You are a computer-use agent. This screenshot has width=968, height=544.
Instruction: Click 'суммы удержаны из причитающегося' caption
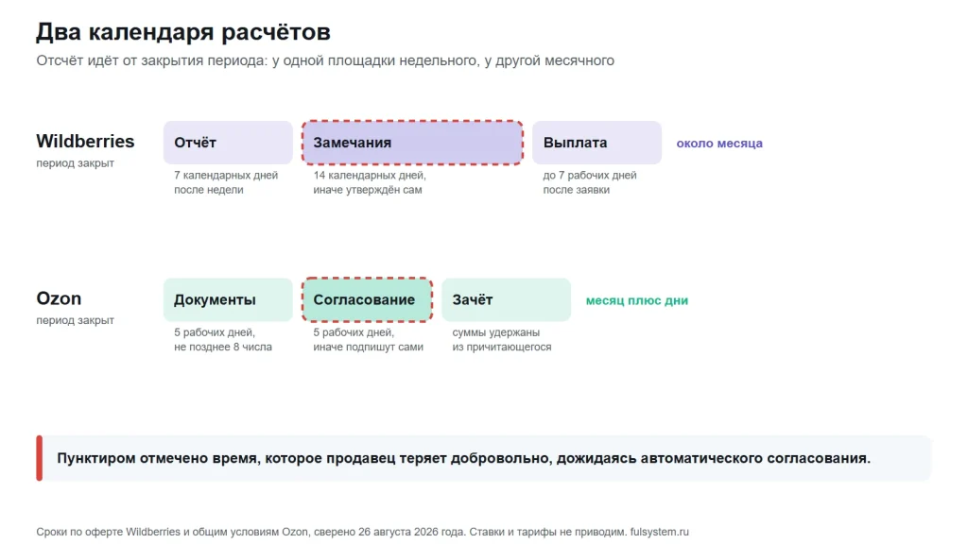502,340
